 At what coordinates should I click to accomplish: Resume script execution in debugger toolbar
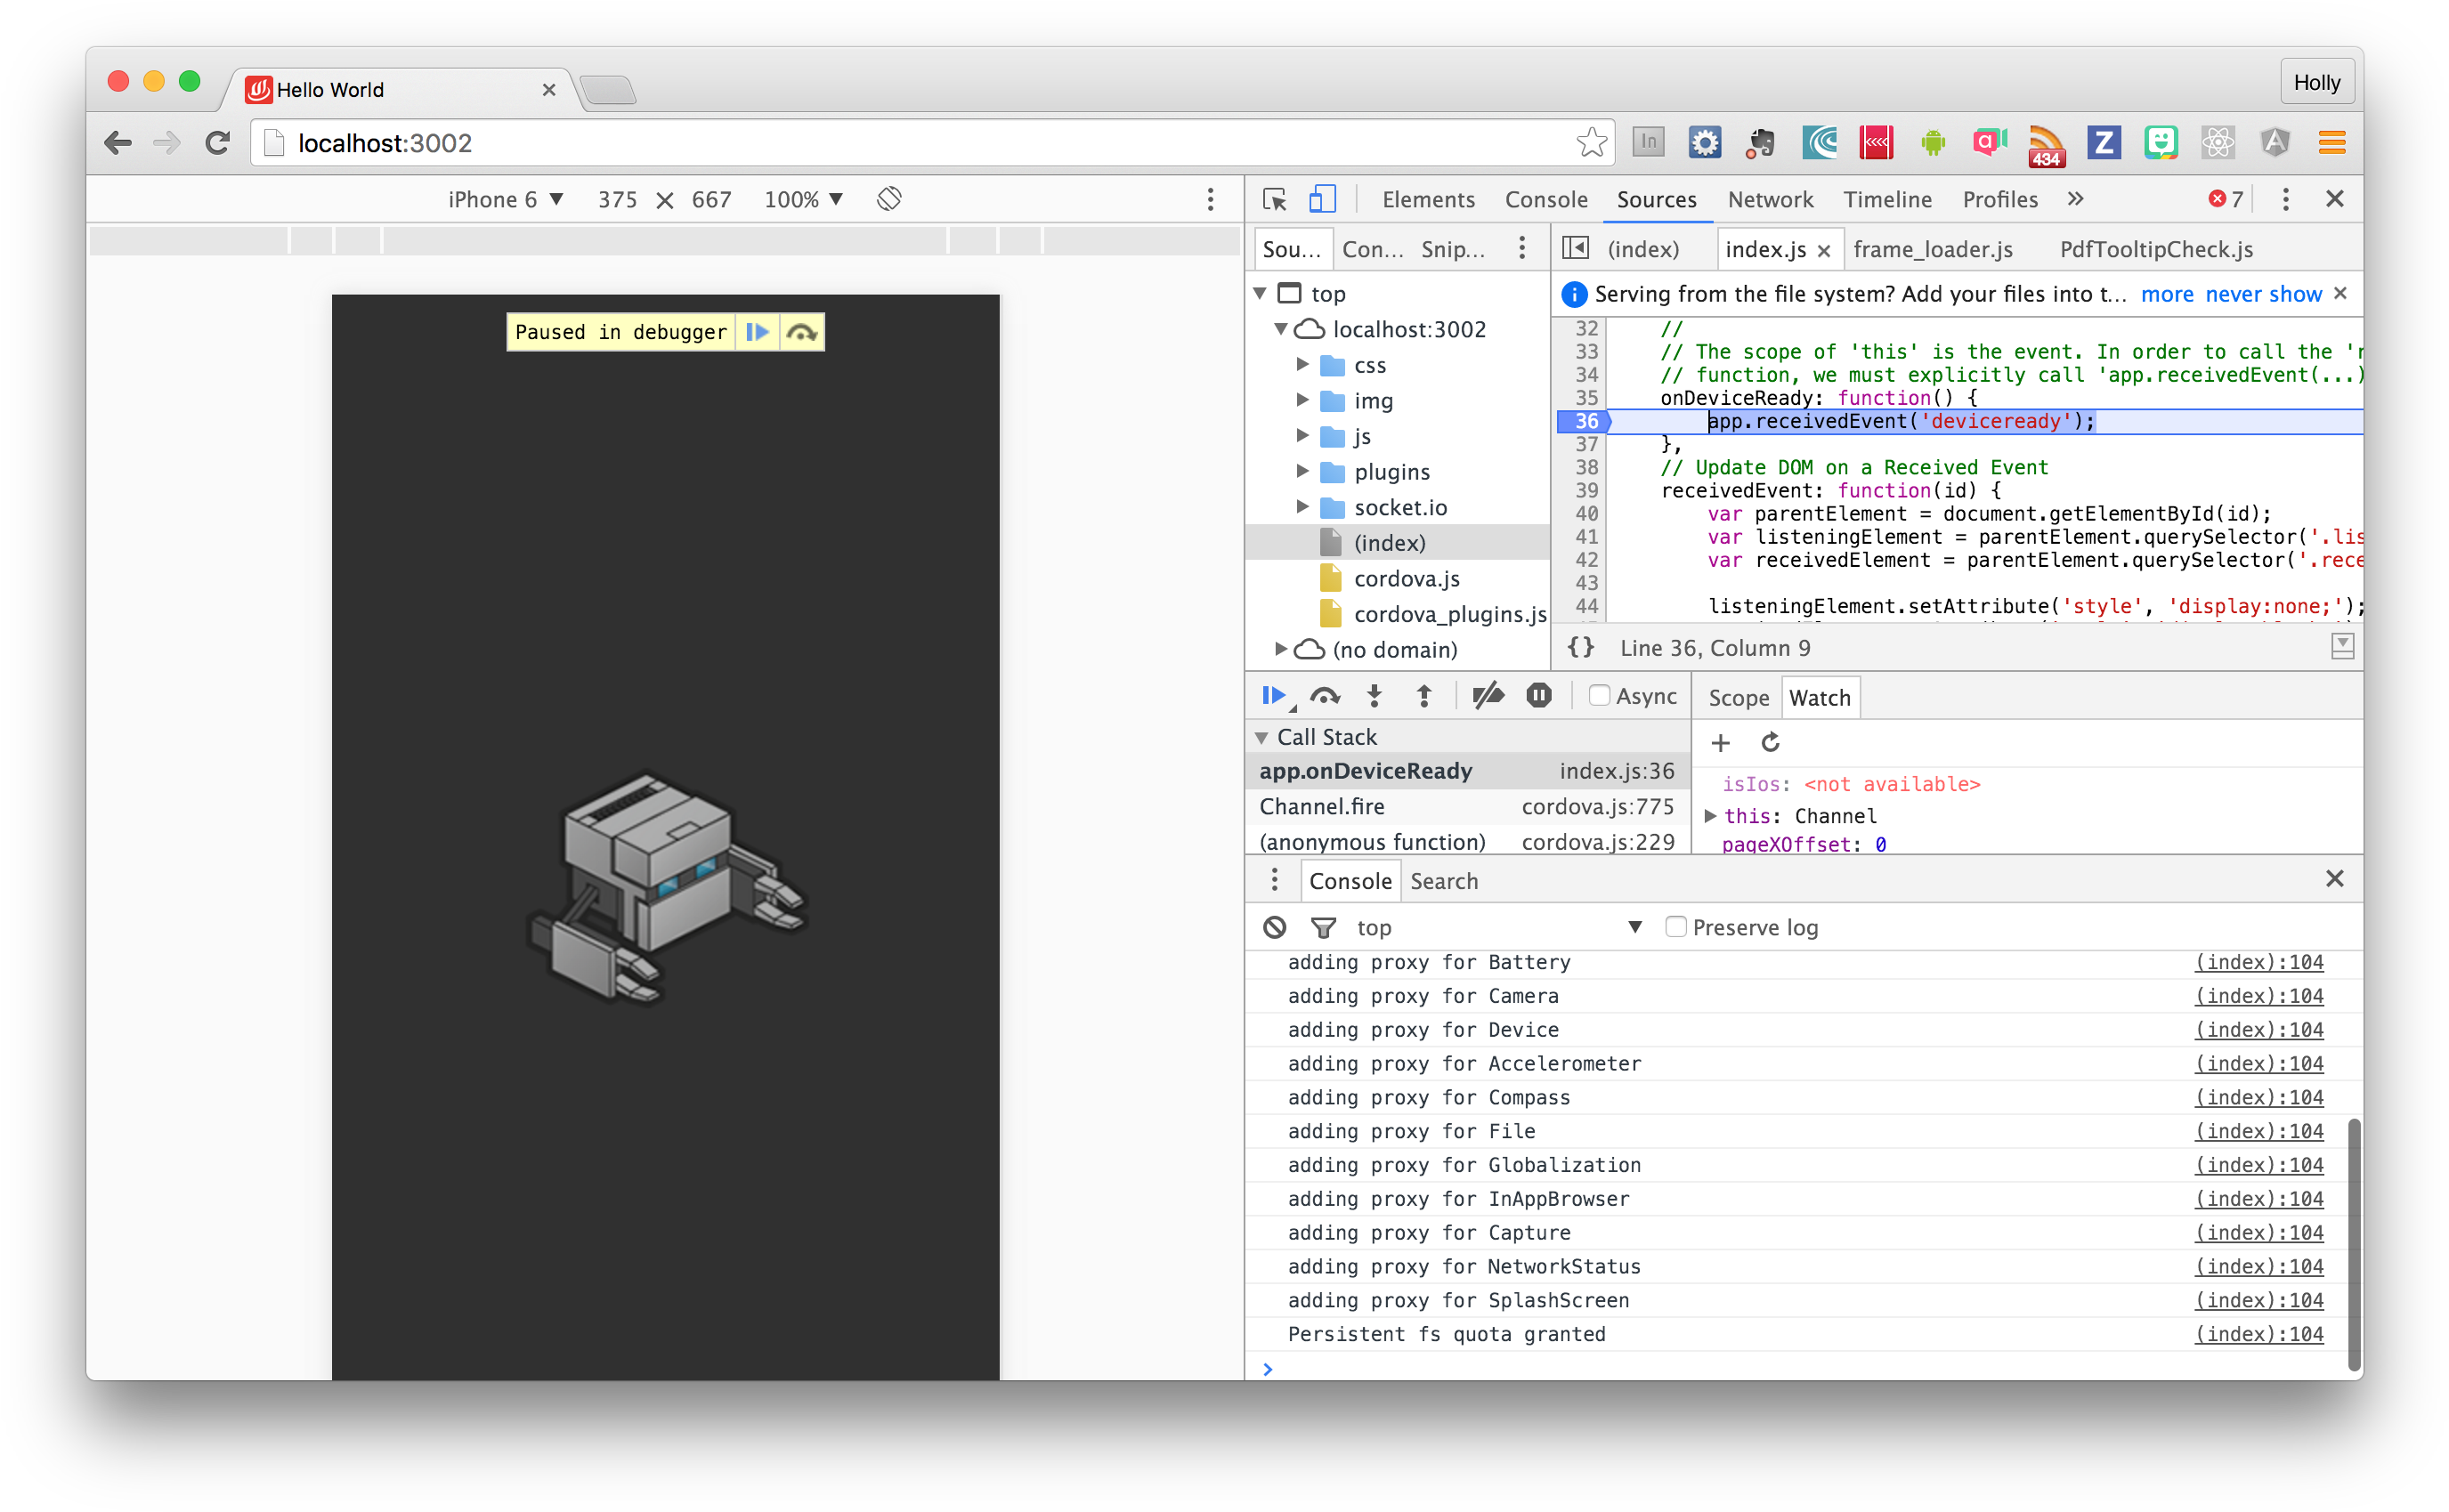(x=1272, y=695)
